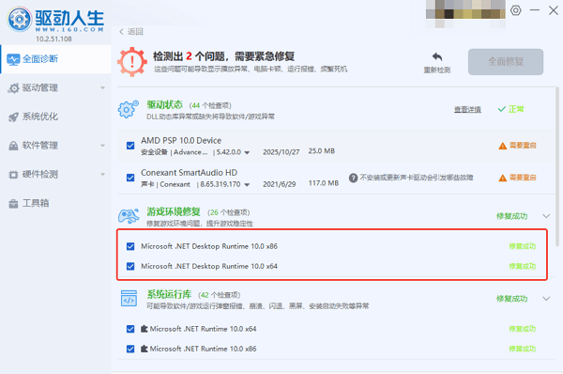Toggle Microsoft .NET Runtime 10.0 x64 checkbox

130,329
